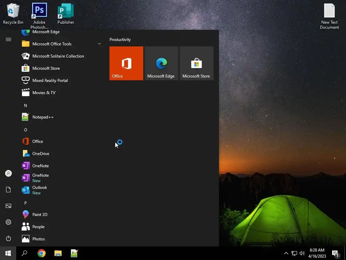Open the Documents shortcut in the Start sidebar

click(8, 190)
